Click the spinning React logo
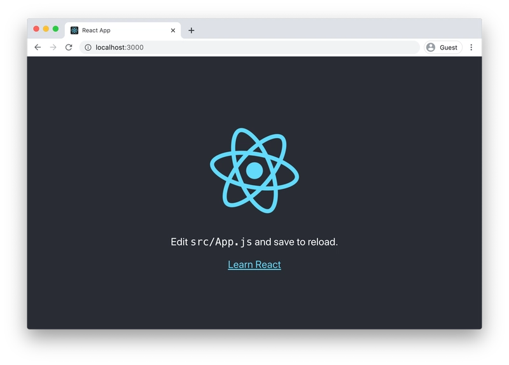Image resolution: width=509 pixels, height=365 pixels. pos(254,170)
